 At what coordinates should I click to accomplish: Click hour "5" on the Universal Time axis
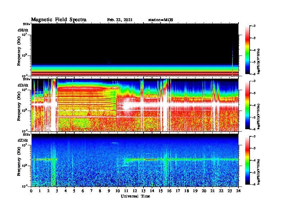[74, 191]
